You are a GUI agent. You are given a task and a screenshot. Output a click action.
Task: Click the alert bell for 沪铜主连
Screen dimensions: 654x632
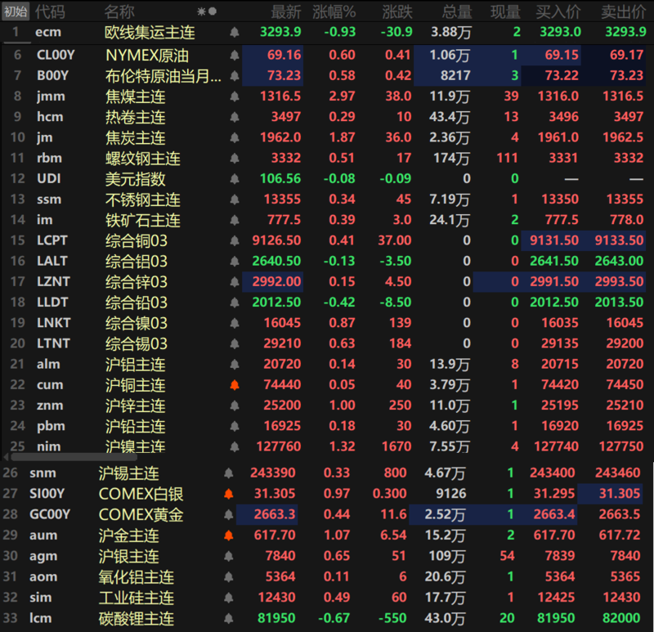pyautogui.click(x=235, y=384)
